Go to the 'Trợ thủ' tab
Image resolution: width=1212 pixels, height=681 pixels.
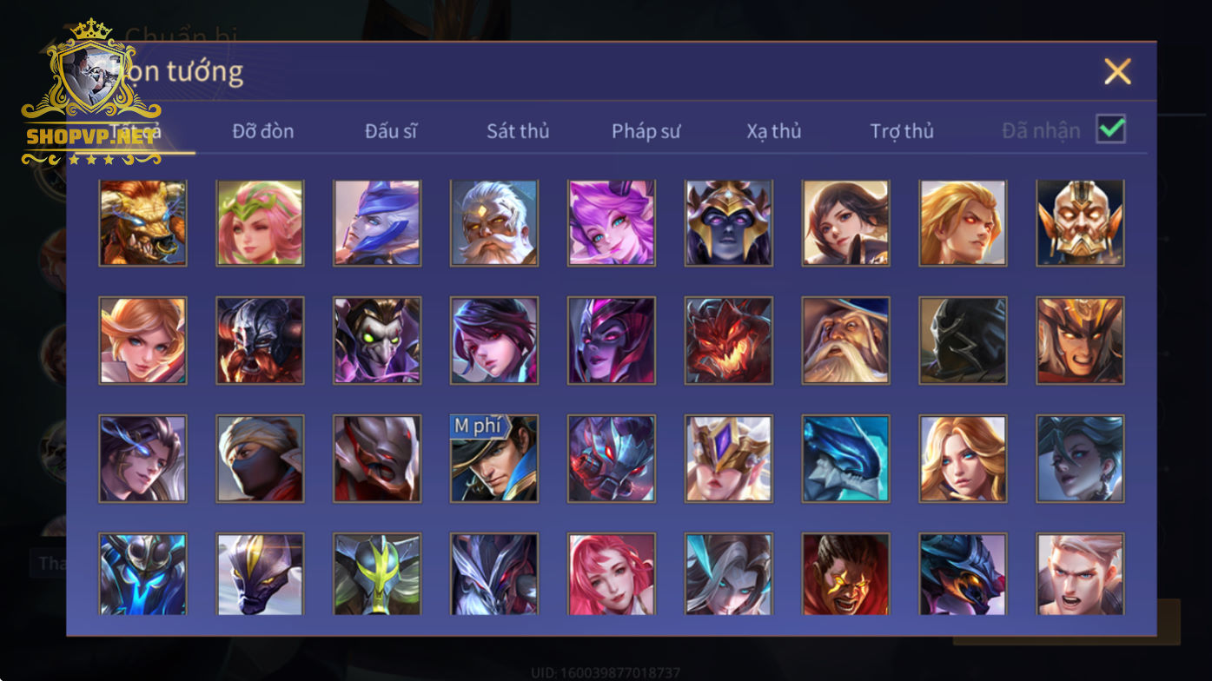[902, 131]
